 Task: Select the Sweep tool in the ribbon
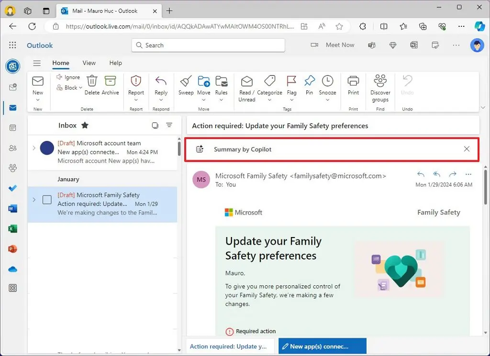pyautogui.click(x=186, y=87)
